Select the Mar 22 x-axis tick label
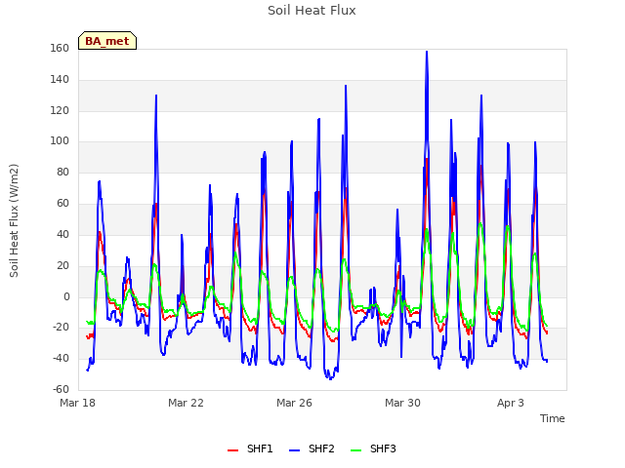The image size is (625, 468). coord(186,403)
